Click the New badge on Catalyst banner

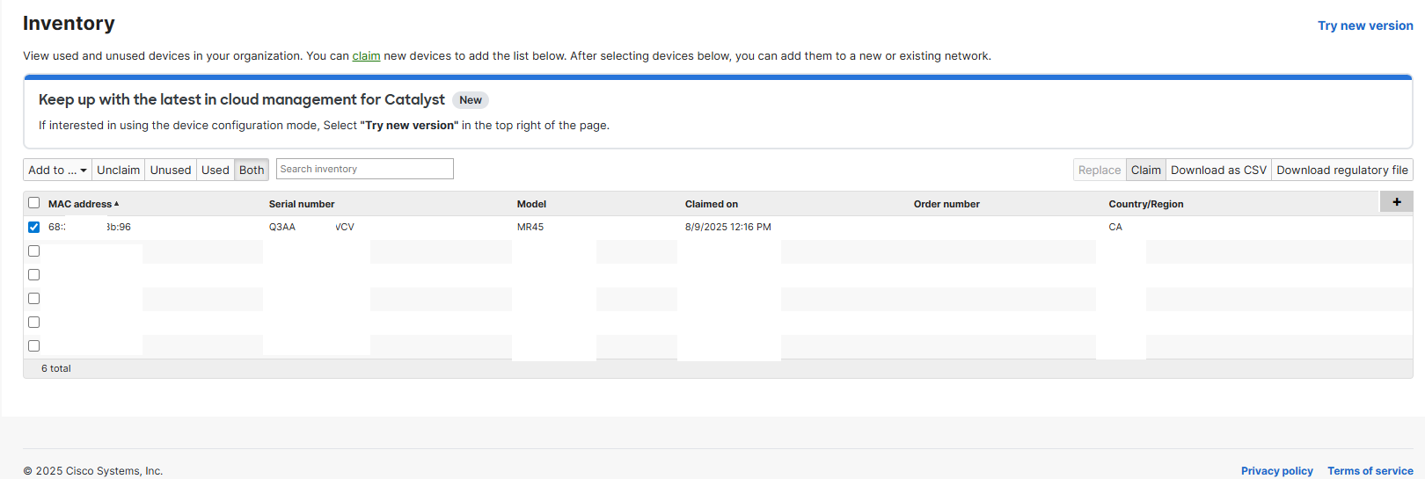tap(471, 100)
